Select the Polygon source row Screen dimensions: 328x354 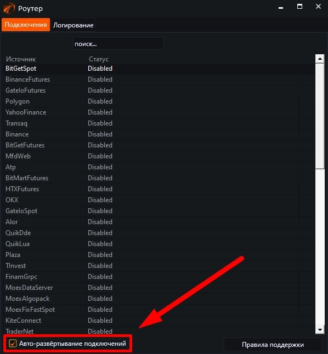point(159,101)
